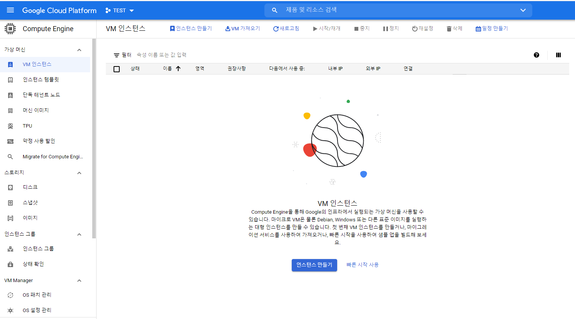Click the 단독 테넌트 노드 icon
This screenshot has height=319, width=575.
(x=10, y=95)
